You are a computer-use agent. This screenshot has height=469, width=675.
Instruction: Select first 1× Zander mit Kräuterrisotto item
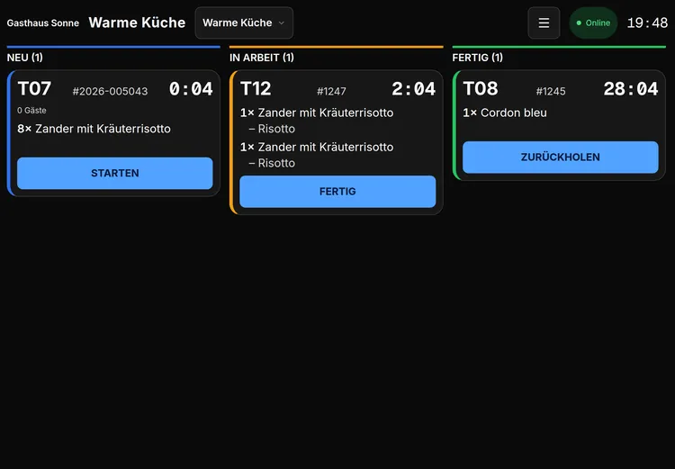pyautogui.click(x=317, y=113)
